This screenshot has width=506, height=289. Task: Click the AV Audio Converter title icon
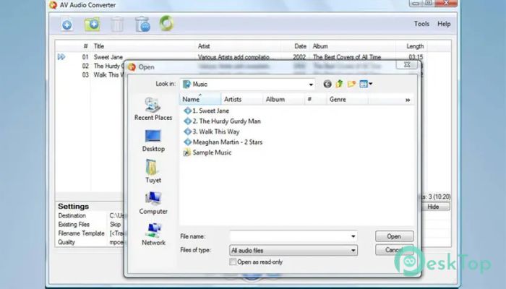[x=53, y=5]
